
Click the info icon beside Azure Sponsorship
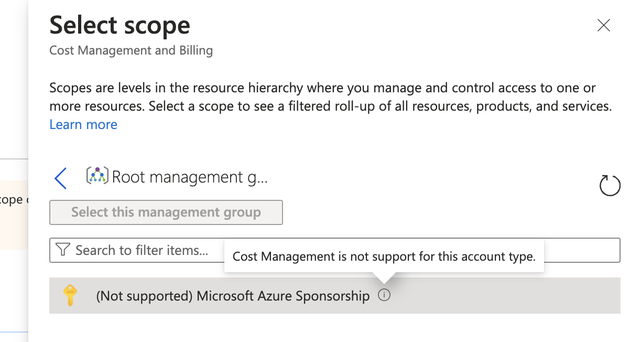click(x=384, y=296)
